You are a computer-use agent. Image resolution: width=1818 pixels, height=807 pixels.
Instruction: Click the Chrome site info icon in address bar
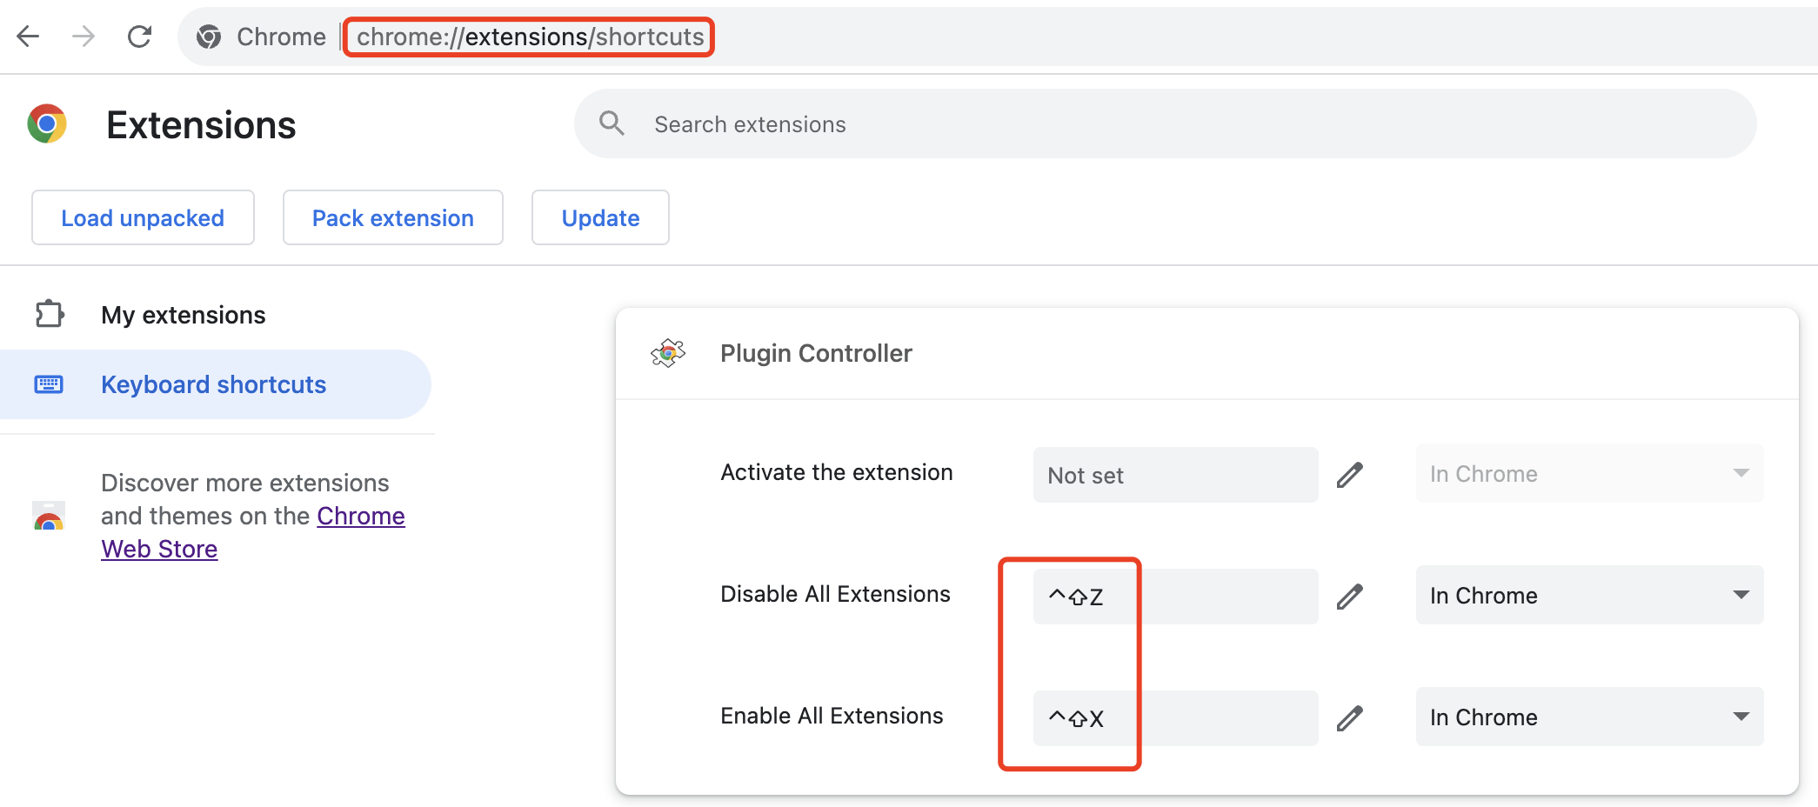click(209, 37)
